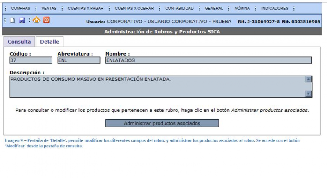Click the 'Rif. J-31064927-8' text
The width and height of the screenshot is (327, 178).
coord(259,22)
